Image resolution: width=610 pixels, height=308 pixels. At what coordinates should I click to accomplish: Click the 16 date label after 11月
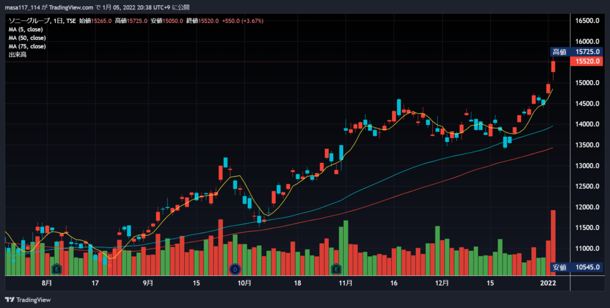(x=394, y=283)
